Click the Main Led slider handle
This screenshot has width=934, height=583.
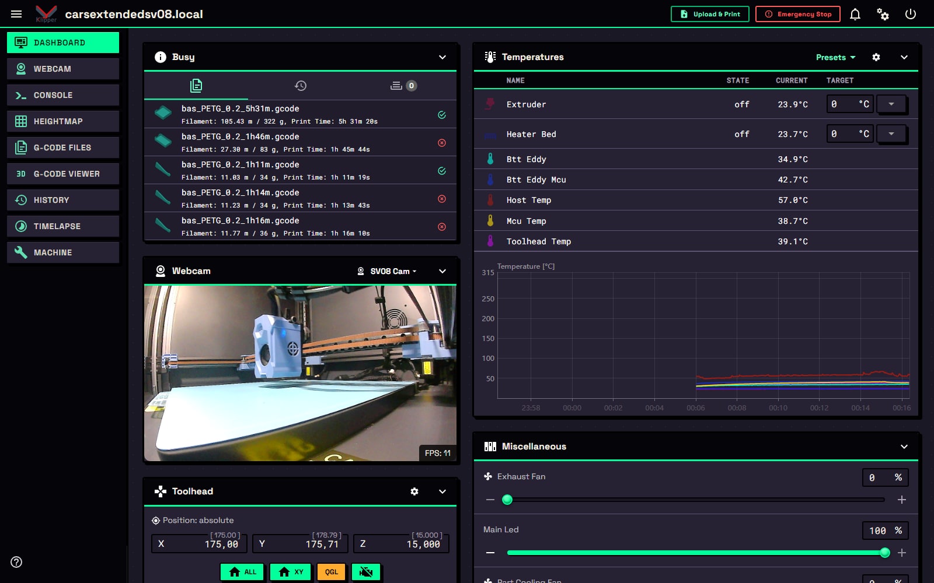point(885,553)
